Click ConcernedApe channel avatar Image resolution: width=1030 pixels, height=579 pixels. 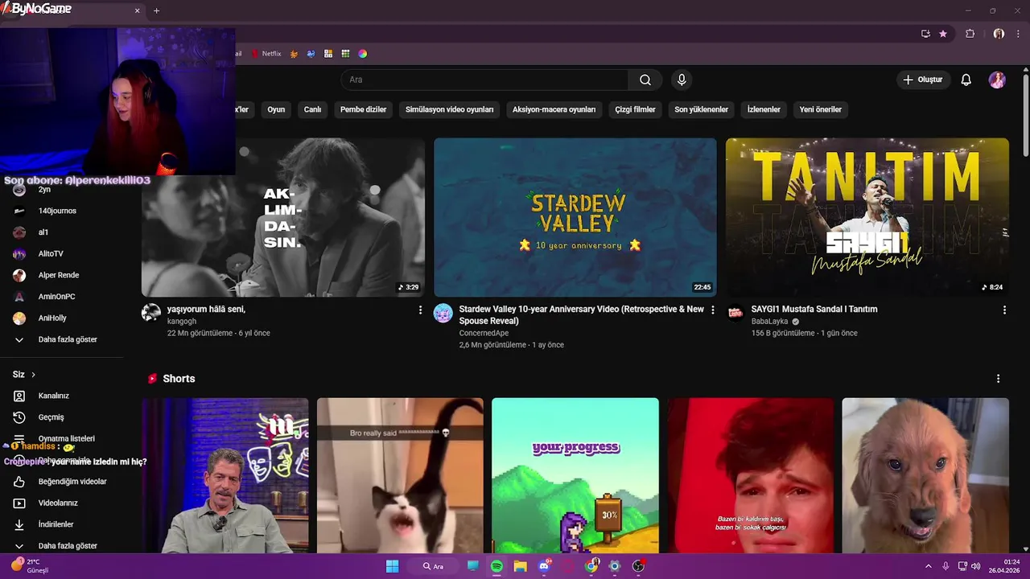coord(443,314)
